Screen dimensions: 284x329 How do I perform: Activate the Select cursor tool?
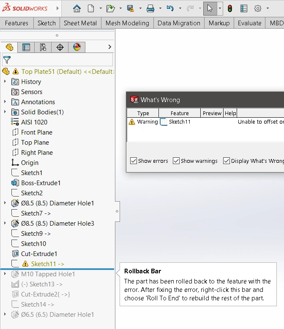(x=210, y=8)
